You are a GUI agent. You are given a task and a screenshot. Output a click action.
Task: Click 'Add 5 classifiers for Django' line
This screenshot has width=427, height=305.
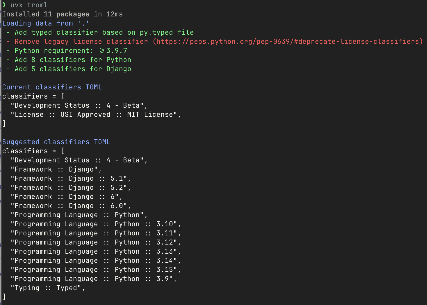[73, 69]
